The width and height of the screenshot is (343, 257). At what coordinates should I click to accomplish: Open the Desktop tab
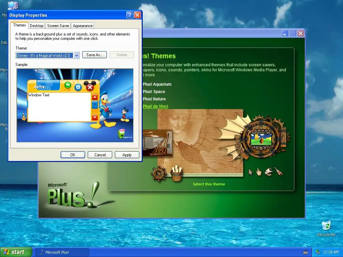point(37,26)
